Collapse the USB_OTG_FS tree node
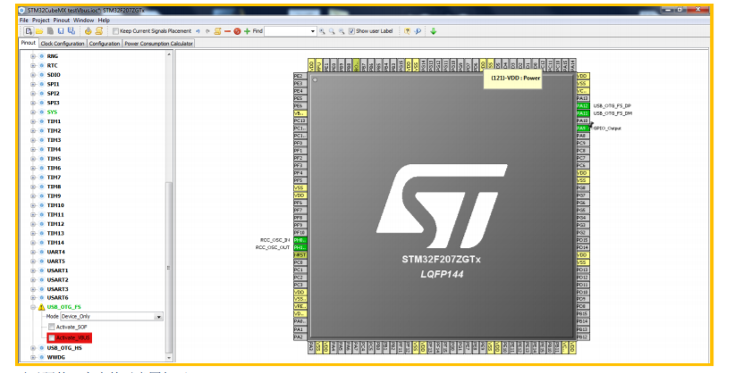The height and width of the screenshot is (373, 734). [x=33, y=307]
